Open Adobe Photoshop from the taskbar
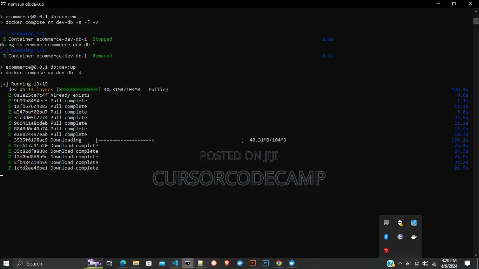Image resolution: width=479 pixels, height=269 pixels. pyautogui.click(x=266, y=263)
